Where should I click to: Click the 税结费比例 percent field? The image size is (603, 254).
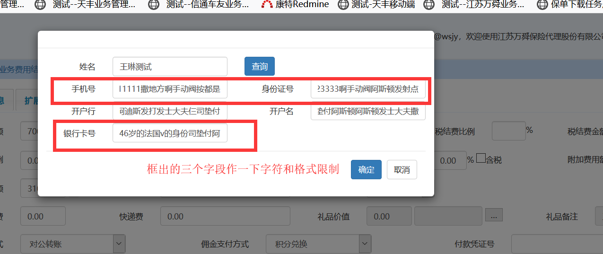[x=508, y=131]
